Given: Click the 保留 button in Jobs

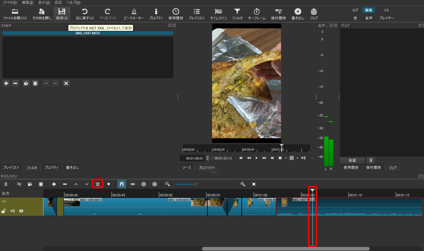Looking at the screenshot, I should (352, 160).
